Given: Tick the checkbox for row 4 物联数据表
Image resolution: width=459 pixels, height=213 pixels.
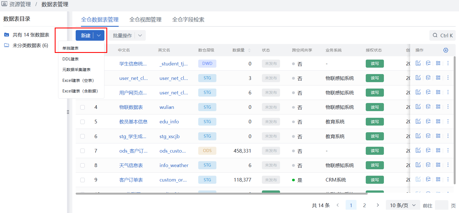Looking at the screenshot, I should coord(82,107).
